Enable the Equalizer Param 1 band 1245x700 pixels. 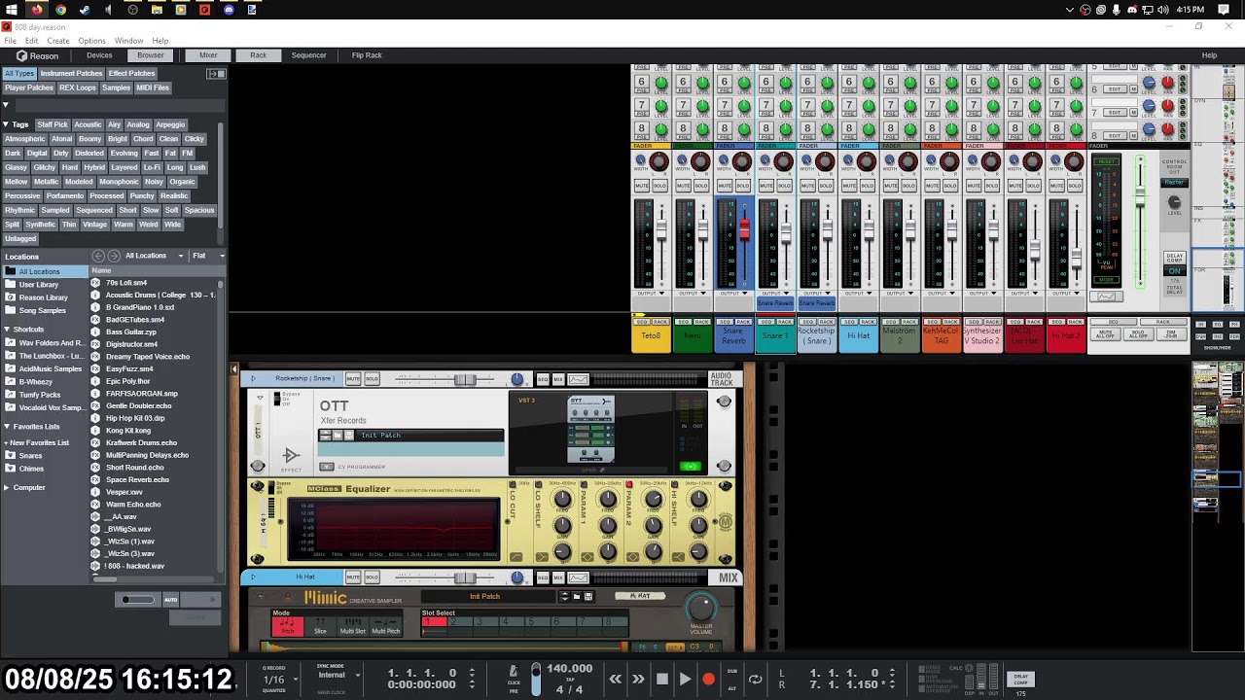pos(584,484)
